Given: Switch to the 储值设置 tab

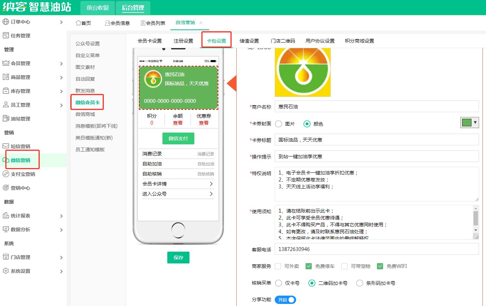Looking at the screenshot, I should (x=249, y=41).
